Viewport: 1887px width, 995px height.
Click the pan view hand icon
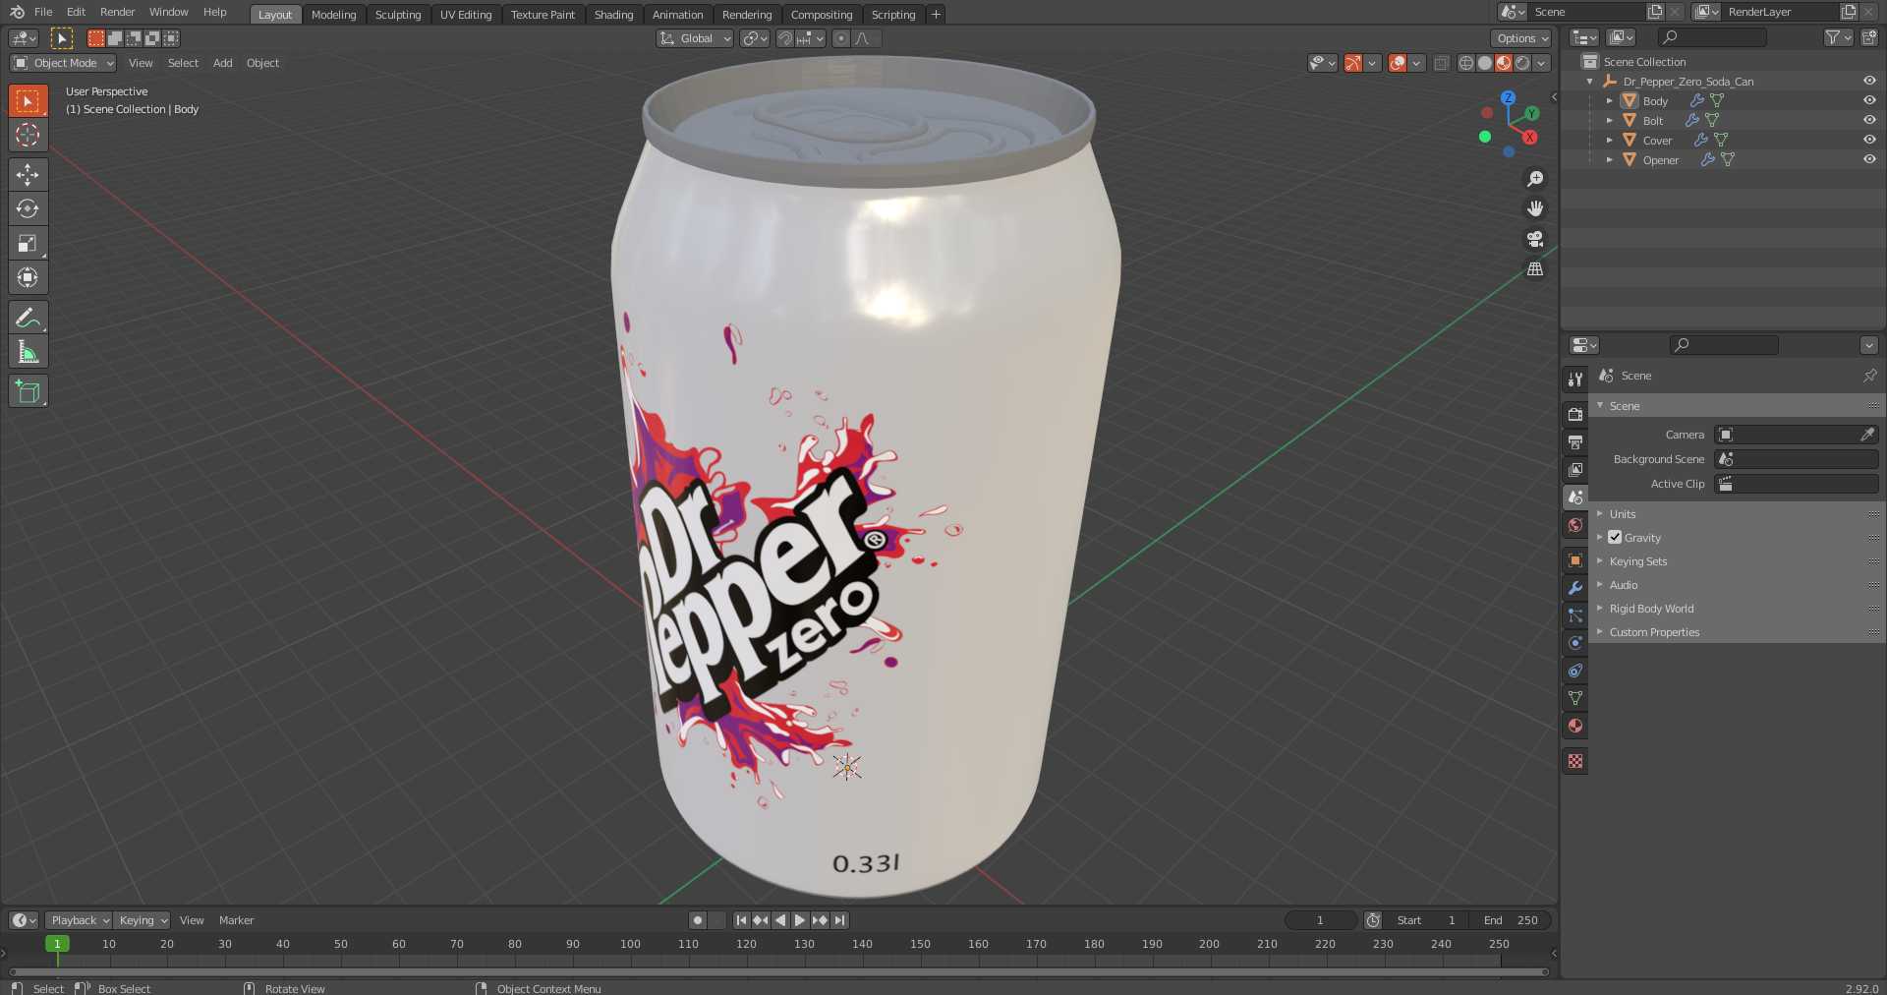click(1535, 208)
